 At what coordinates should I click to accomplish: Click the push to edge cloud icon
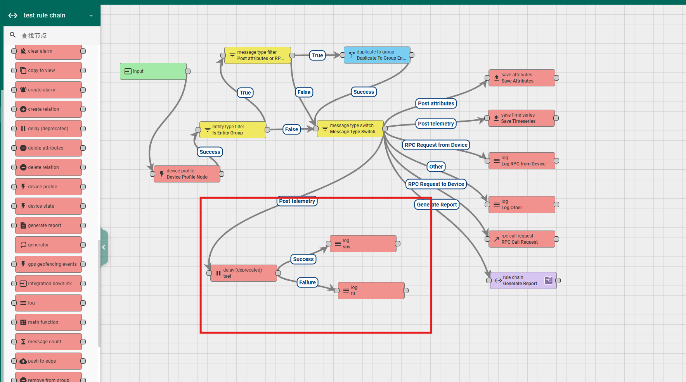click(x=23, y=361)
